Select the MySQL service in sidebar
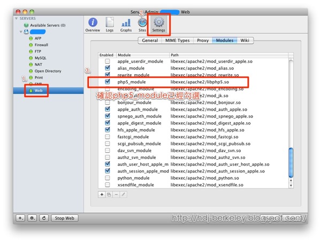The image size is (321, 242). [40, 58]
